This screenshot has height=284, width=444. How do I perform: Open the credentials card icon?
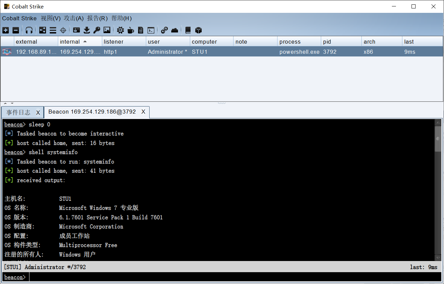76,30
